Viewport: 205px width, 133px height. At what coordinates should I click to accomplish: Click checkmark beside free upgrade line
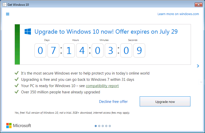(x=17, y=79)
